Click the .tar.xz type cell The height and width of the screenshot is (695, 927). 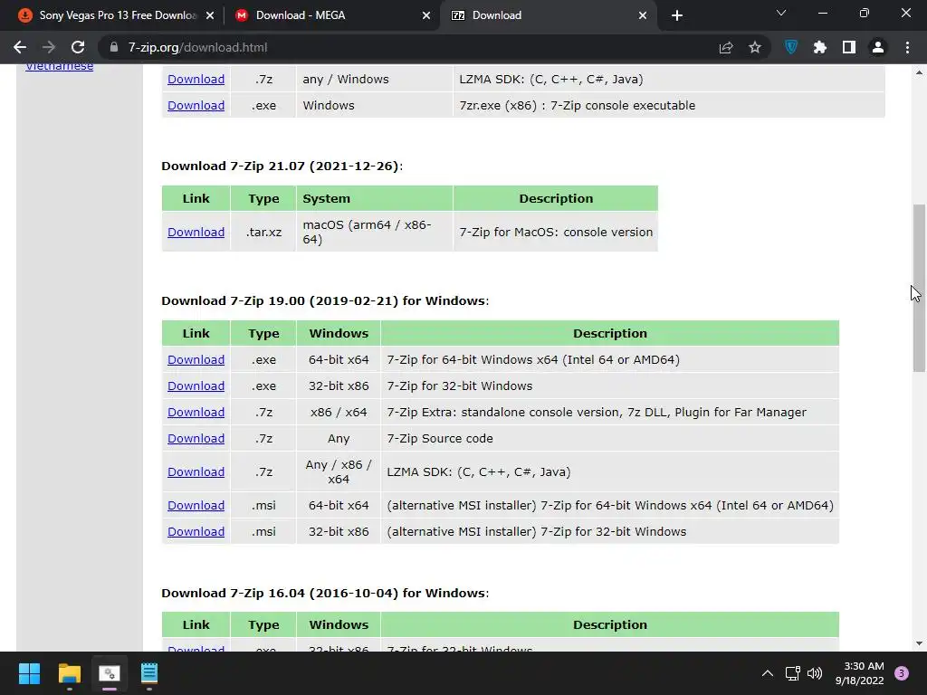coord(263,233)
